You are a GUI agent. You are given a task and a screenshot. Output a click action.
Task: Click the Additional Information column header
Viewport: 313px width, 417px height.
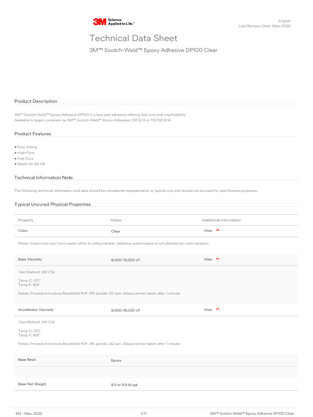tap(222, 220)
